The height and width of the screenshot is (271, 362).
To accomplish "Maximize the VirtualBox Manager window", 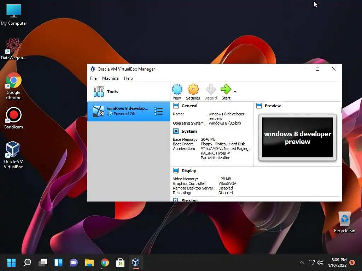I will [x=317, y=69].
